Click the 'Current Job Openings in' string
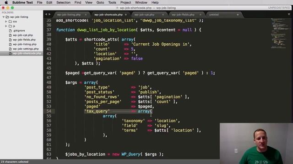293x164 pixels. [160, 44]
